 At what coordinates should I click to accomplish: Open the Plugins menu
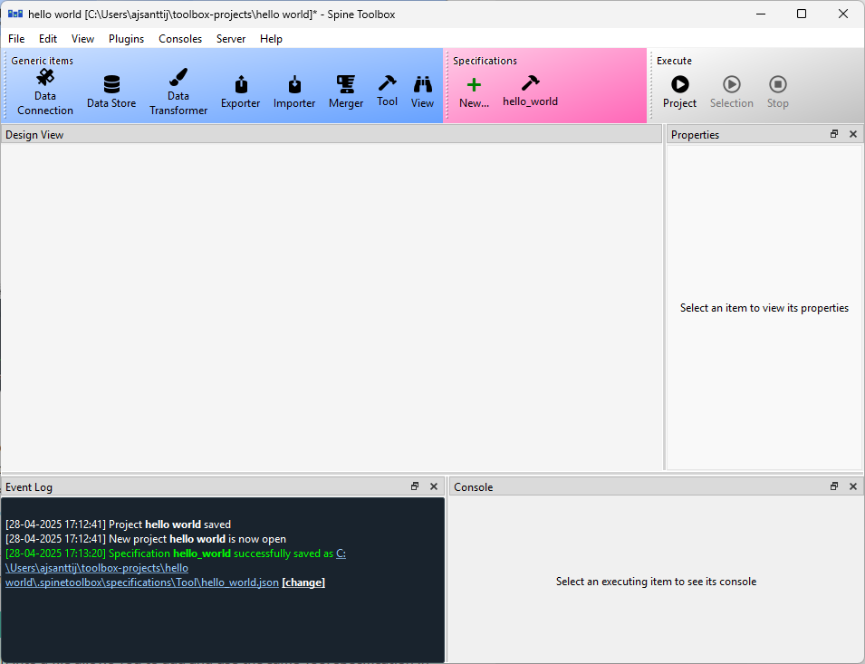click(126, 39)
